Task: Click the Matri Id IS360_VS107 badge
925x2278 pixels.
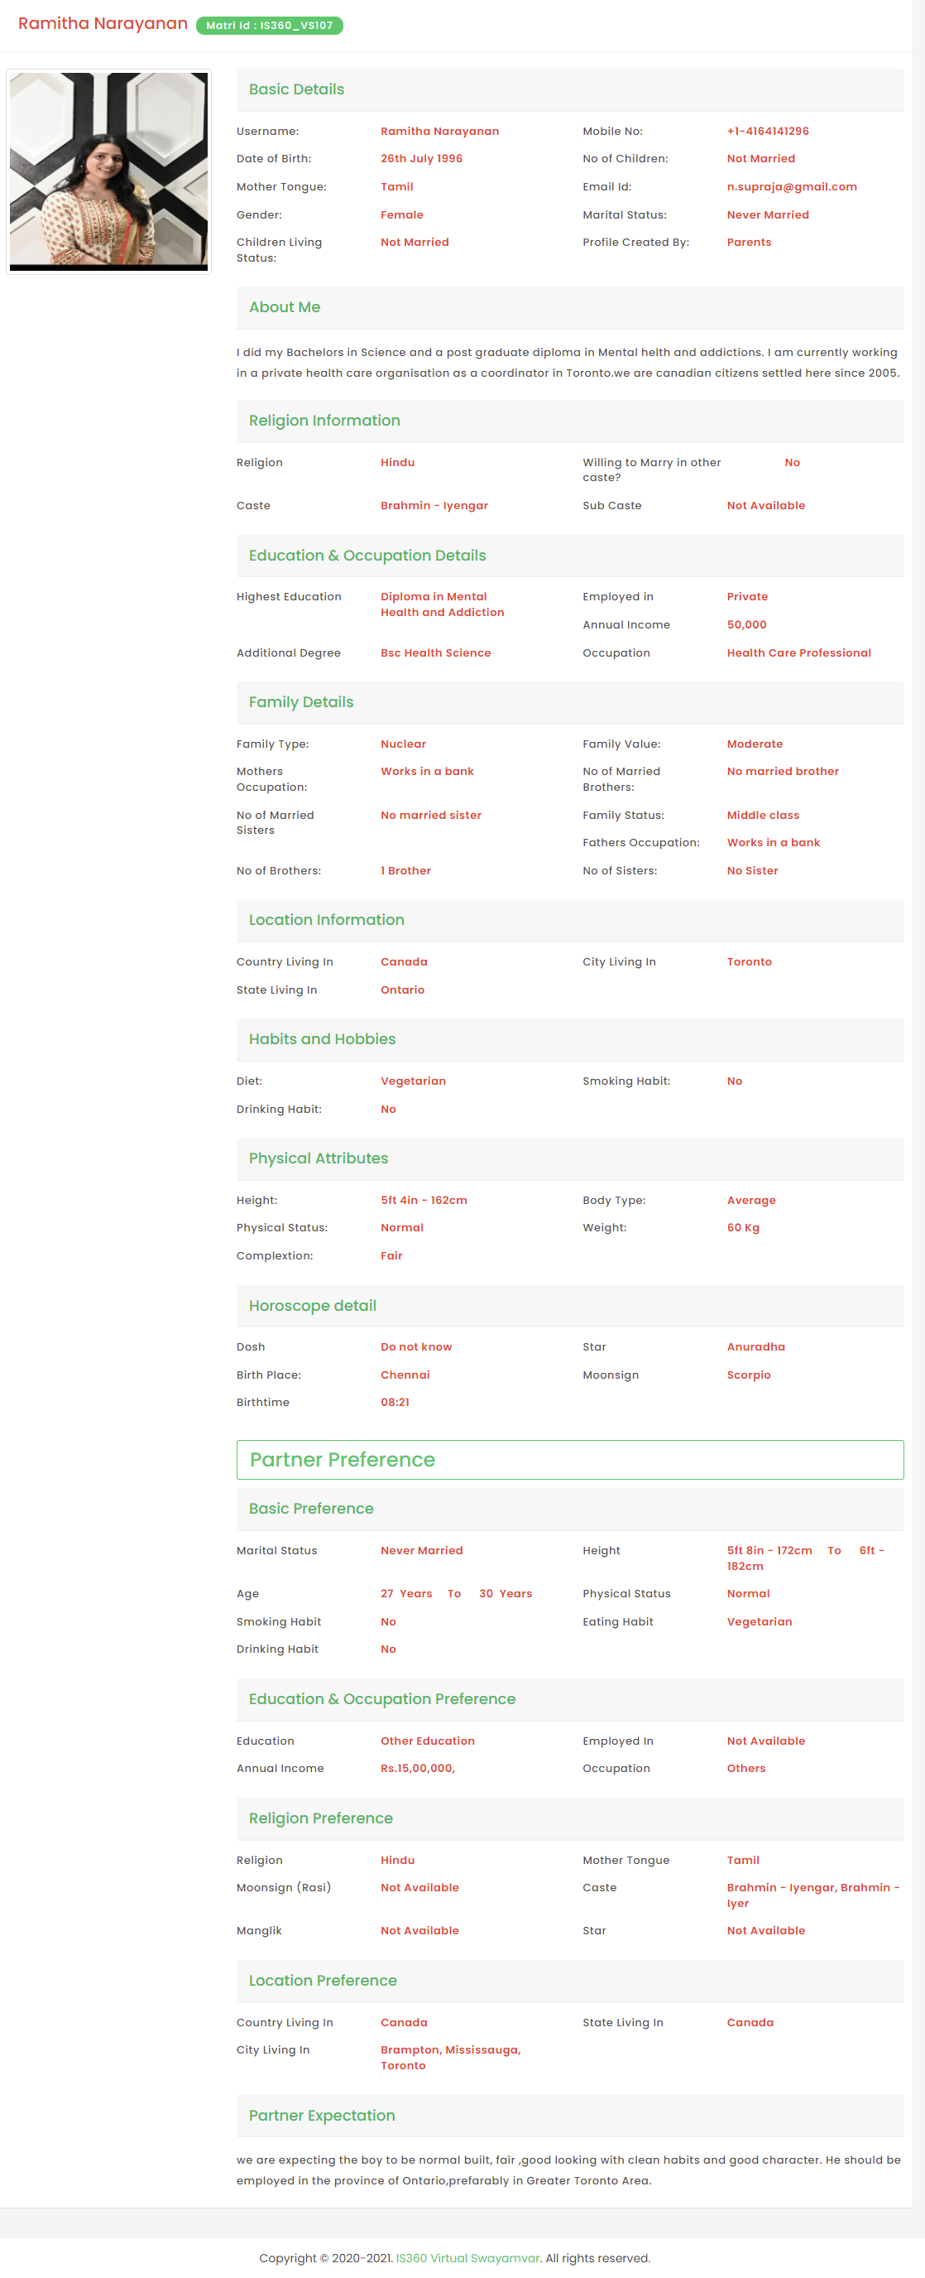Action: point(270,26)
